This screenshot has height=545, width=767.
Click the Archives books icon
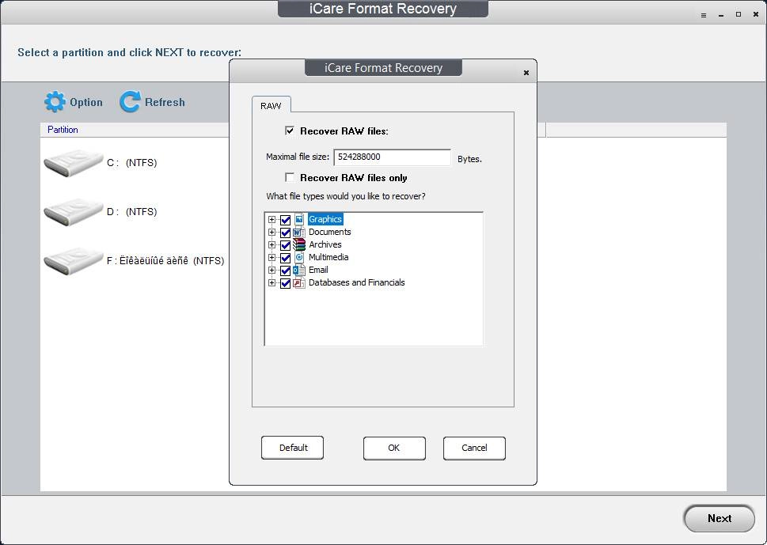coord(299,245)
